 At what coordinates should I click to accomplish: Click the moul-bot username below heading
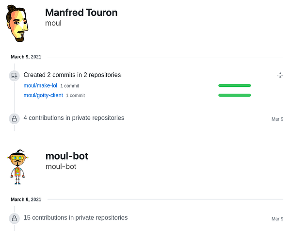61,166
